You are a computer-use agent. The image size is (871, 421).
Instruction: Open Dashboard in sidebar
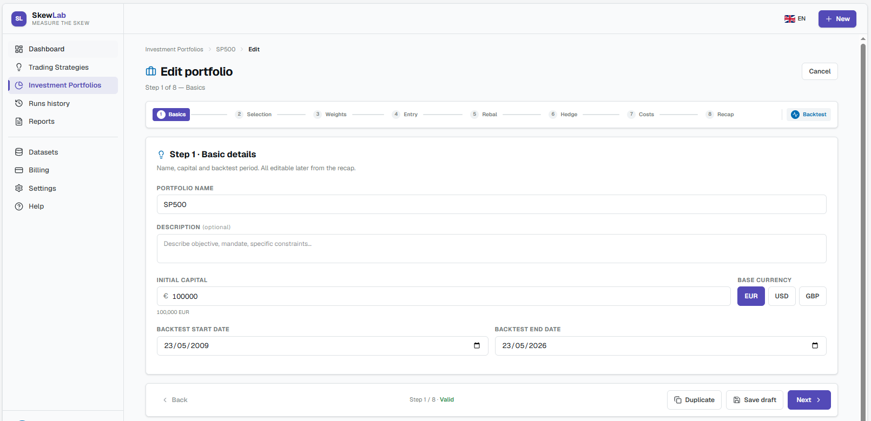pyautogui.click(x=63, y=49)
